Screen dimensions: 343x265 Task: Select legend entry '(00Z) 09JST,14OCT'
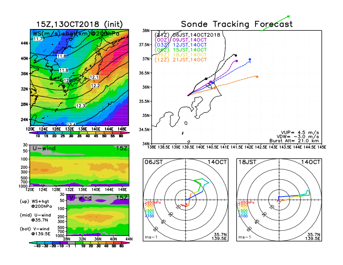pyautogui.click(x=181, y=40)
